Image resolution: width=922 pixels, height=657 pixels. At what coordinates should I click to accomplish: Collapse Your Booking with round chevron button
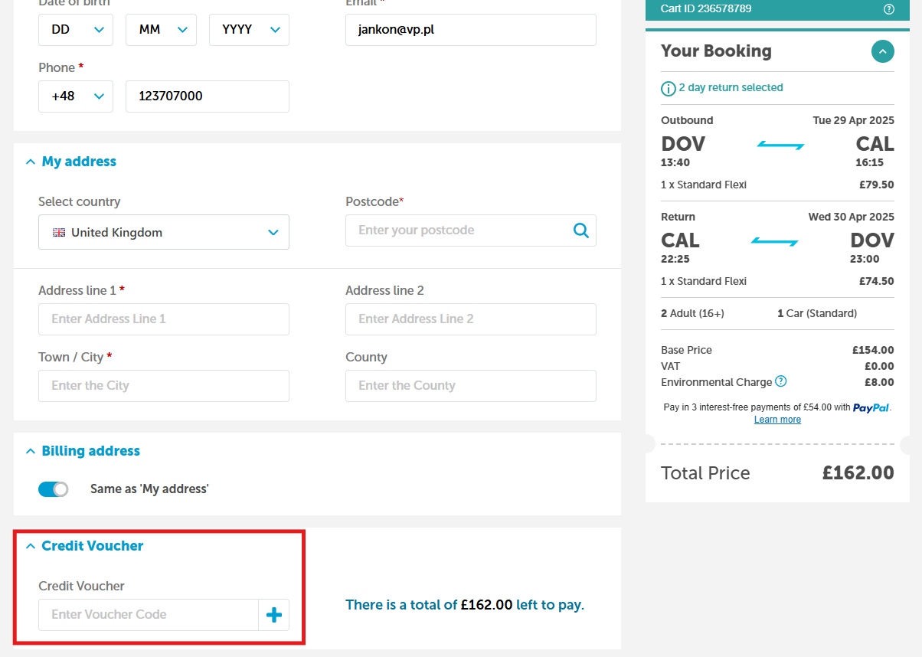pos(882,51)
